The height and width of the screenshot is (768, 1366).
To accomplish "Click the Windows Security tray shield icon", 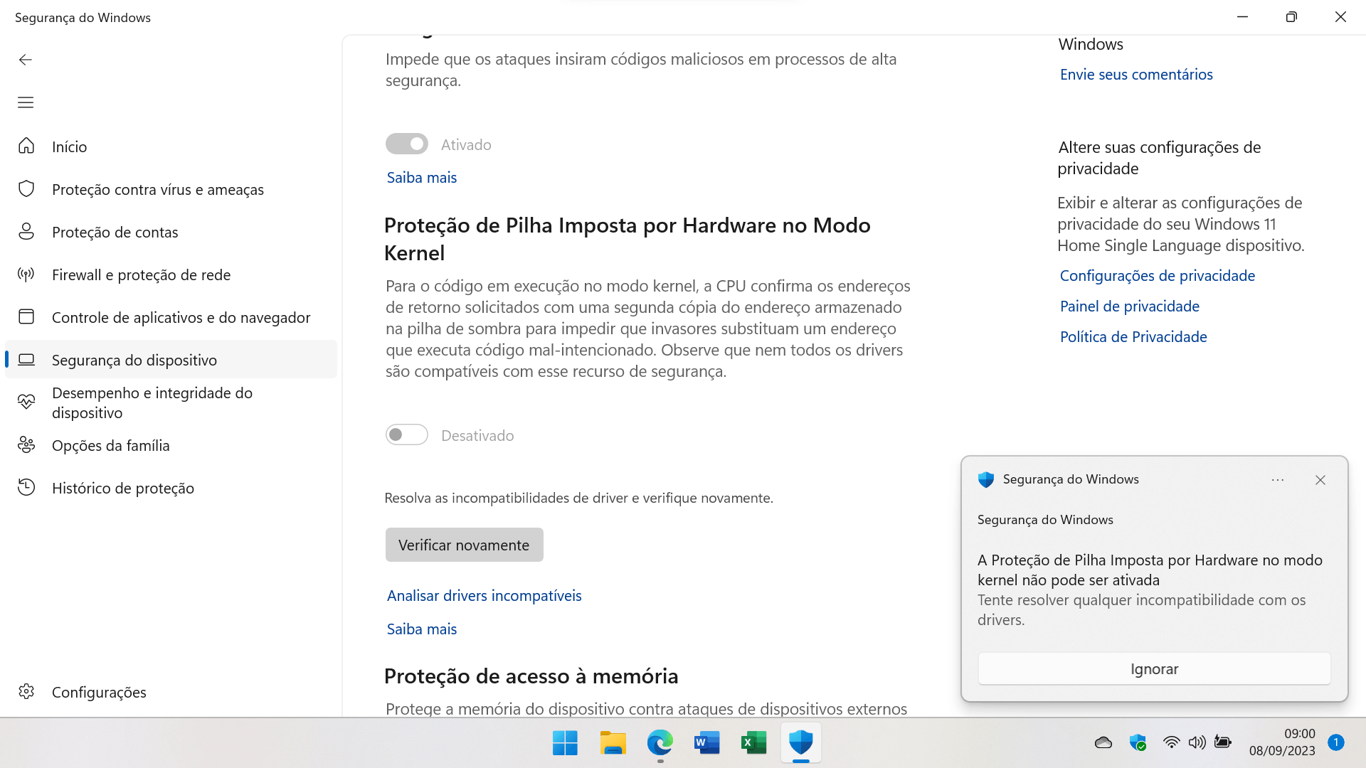I will 1138,742.
